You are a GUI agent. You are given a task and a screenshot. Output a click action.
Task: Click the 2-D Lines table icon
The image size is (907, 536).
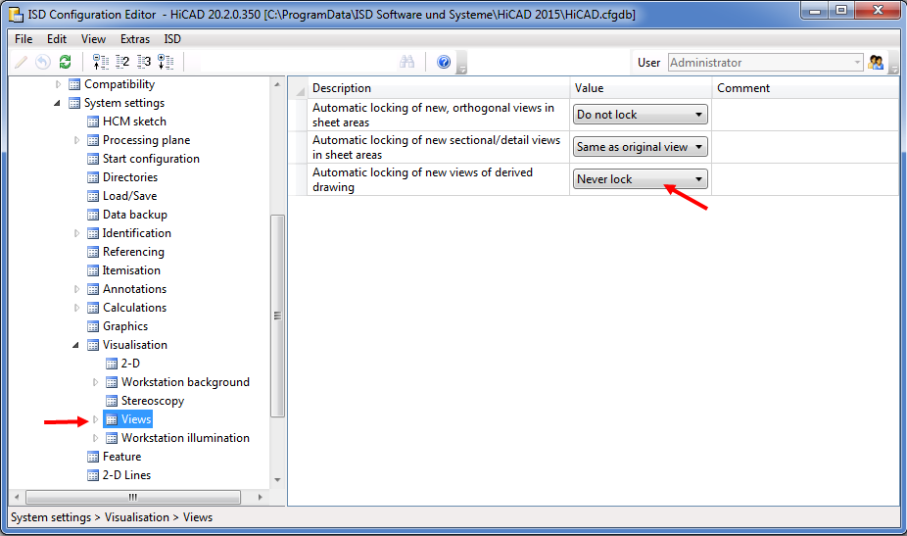pyautogui.click(x=92, y=475)
